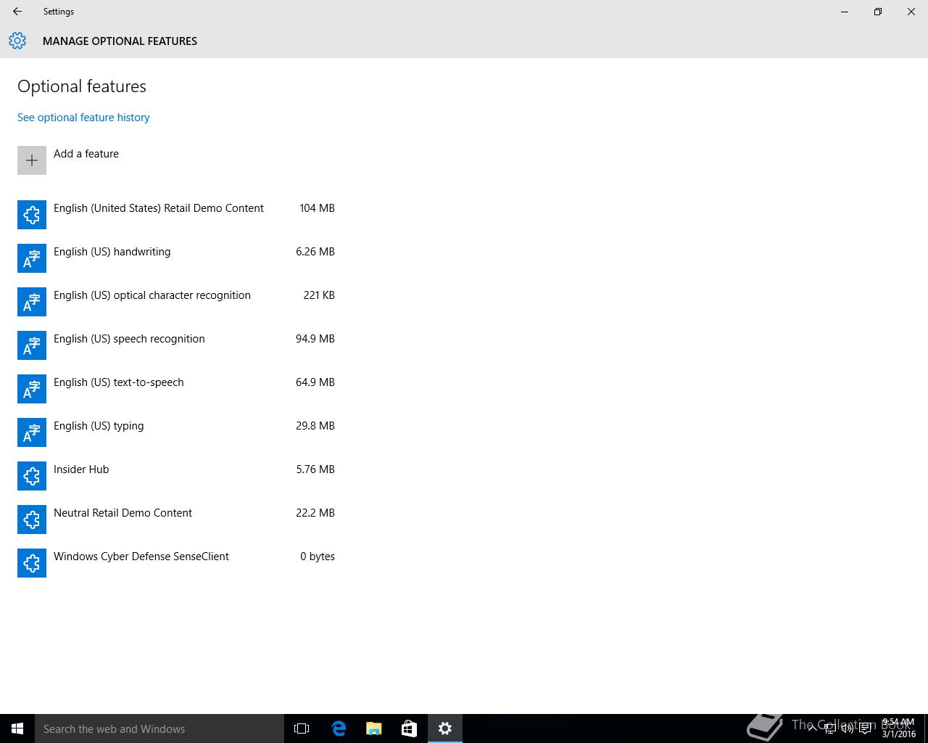Click the Settings app taskbar button
This screenshot has height=743, width=928.
tap(445, 728)
